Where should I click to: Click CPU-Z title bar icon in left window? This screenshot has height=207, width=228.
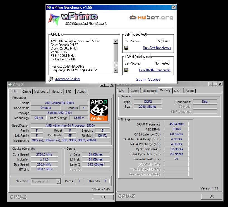coord(10,85)
